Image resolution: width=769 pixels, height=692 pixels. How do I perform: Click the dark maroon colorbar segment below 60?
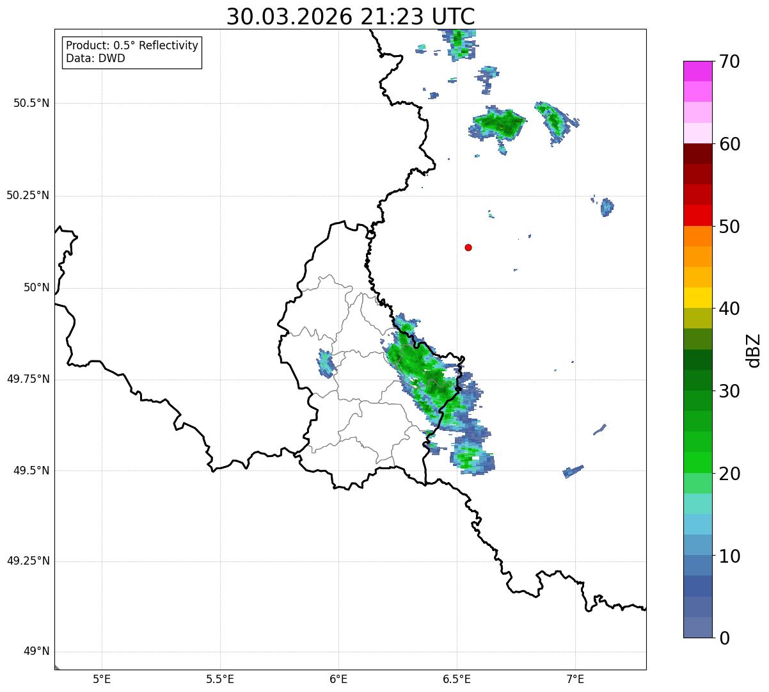coord(697,154)
